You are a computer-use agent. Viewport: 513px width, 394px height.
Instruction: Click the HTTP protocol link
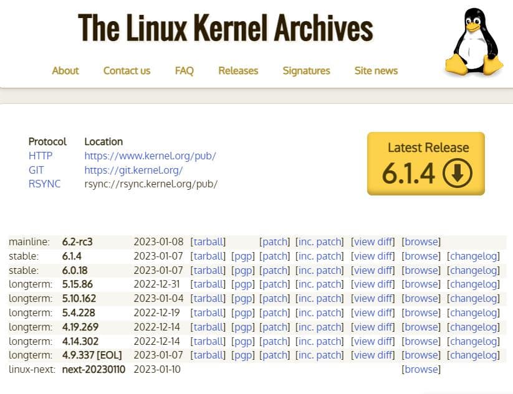[41, 156]
